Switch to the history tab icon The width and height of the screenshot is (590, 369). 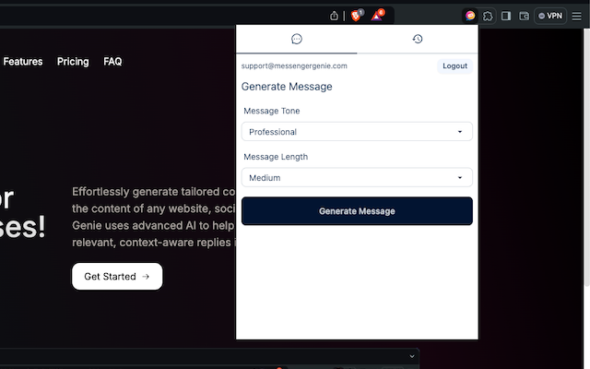tap(418, 39)
